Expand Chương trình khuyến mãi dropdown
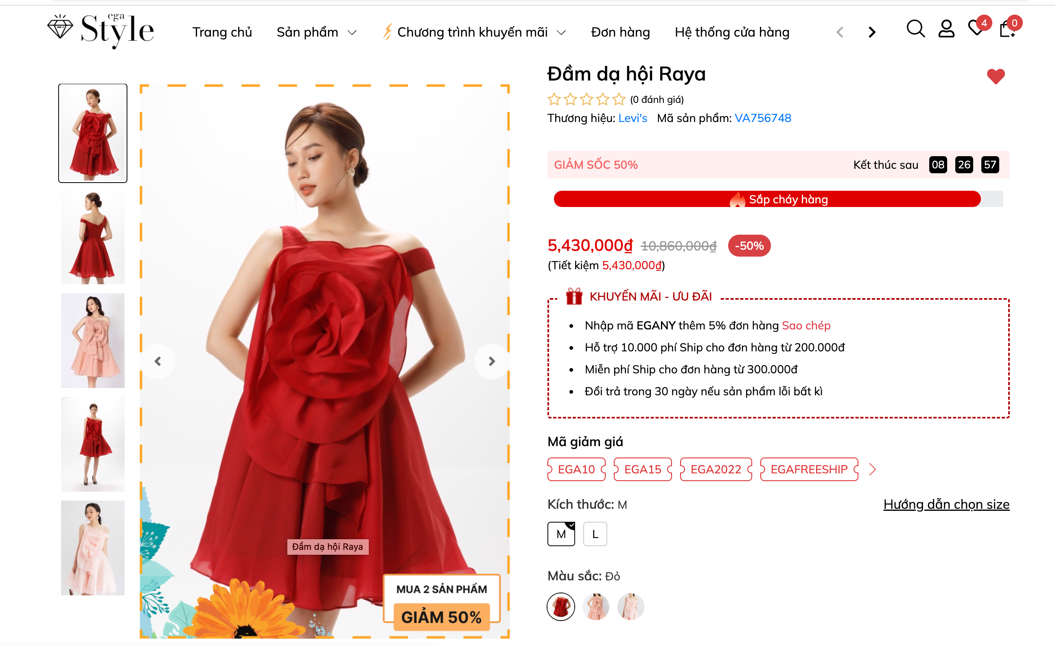Image resolution: width=1055 pixels, height=645 pixels. (475, 32)
